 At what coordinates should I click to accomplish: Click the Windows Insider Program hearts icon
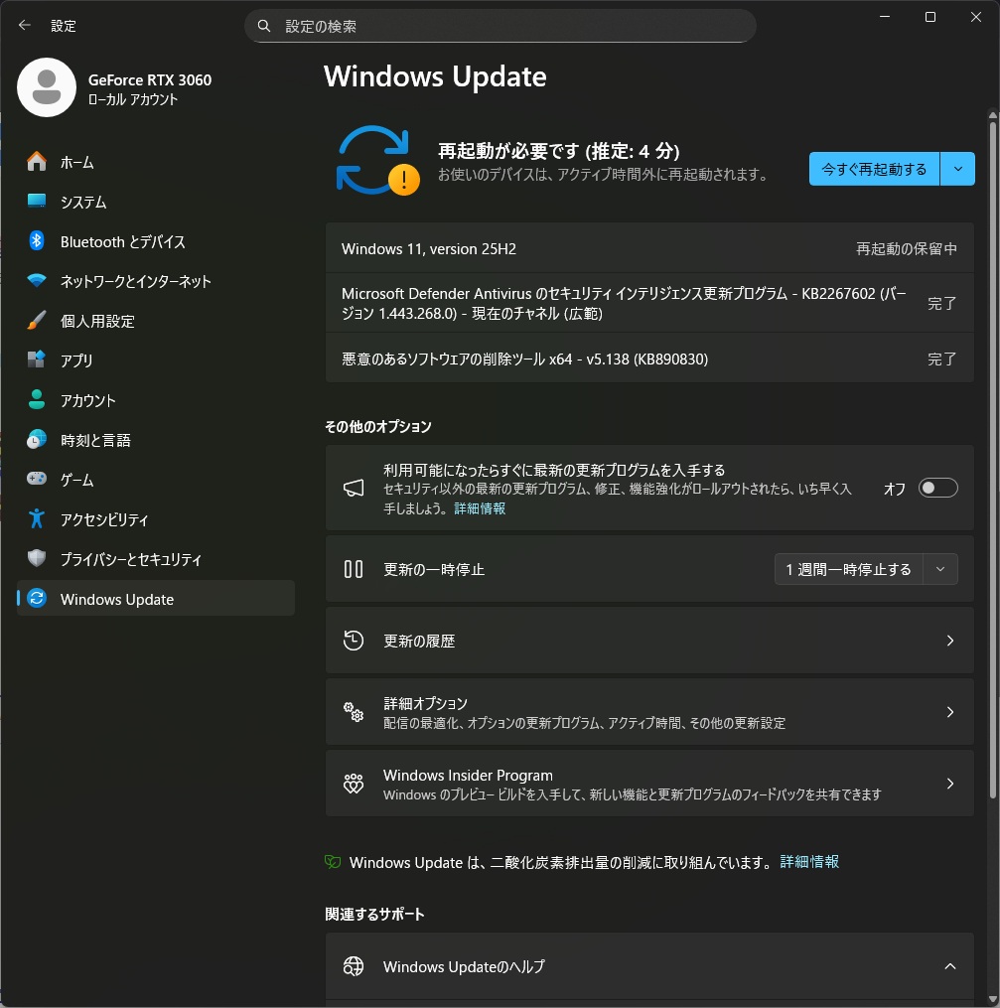tap(354, 783)
